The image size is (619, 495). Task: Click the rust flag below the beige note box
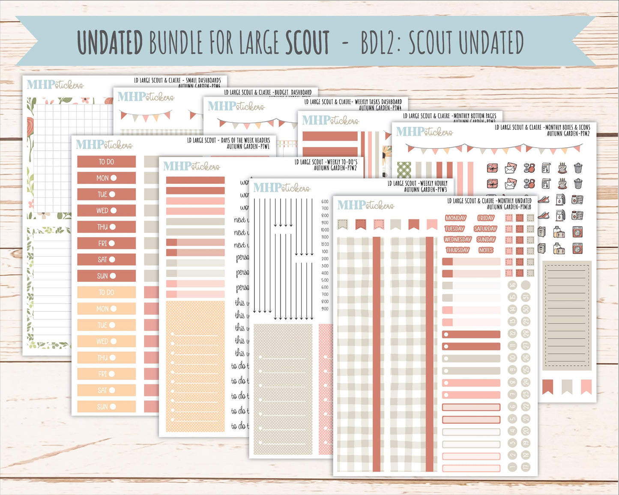(548, 387)
